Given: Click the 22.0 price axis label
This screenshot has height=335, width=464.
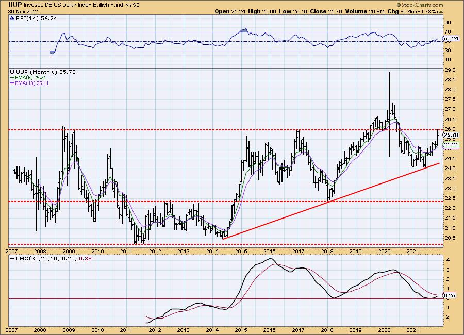Looking at the screenshot, I should tap(450, 208).
